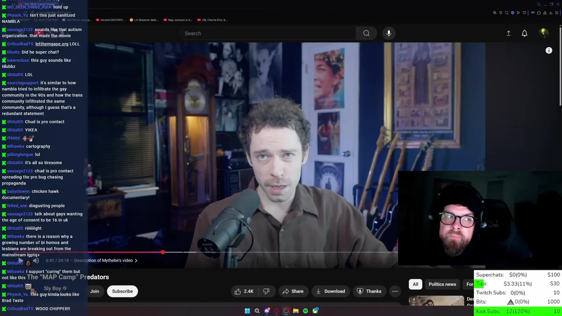This screenshot has width=562, height=316.
Task: Click the video title "MAP Camp" Predators
Action: tap(68, 277)
